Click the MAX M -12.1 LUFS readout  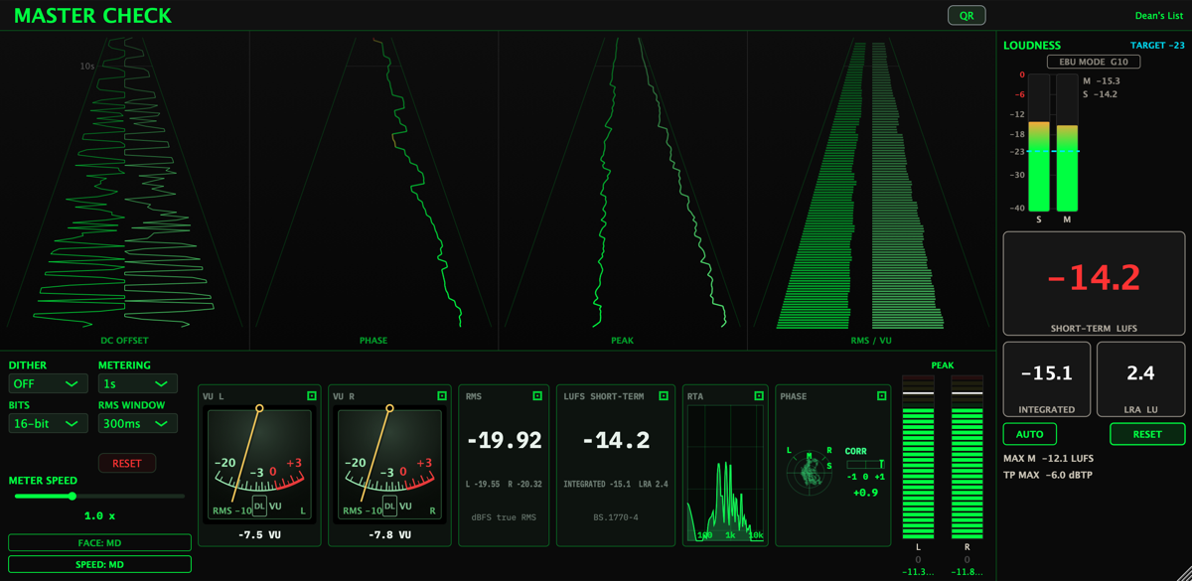(1051, 459)
